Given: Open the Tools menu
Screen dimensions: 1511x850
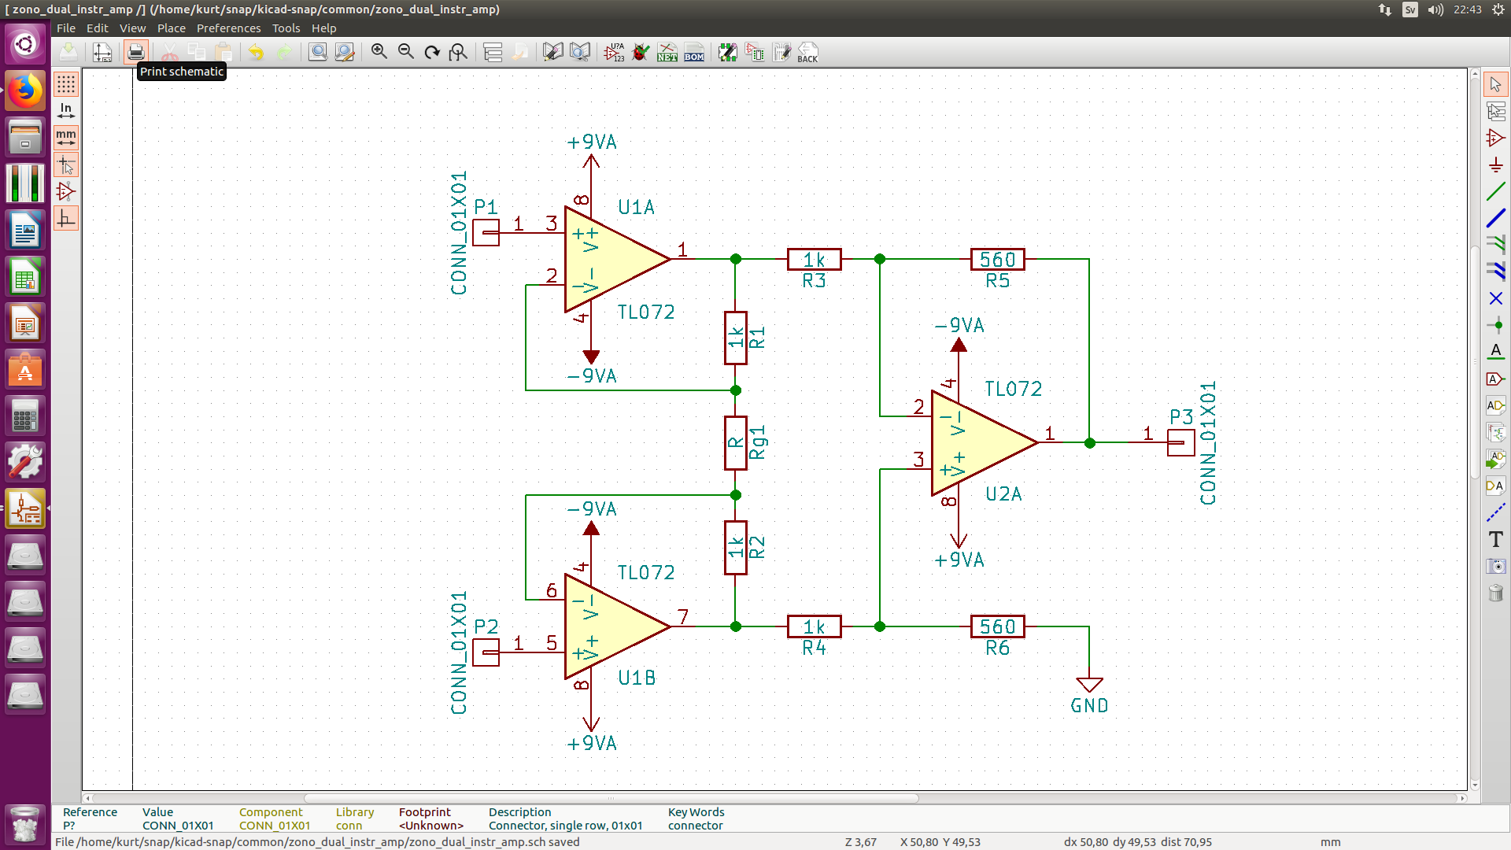Looking at the screenshot, I should click(286, 28).
